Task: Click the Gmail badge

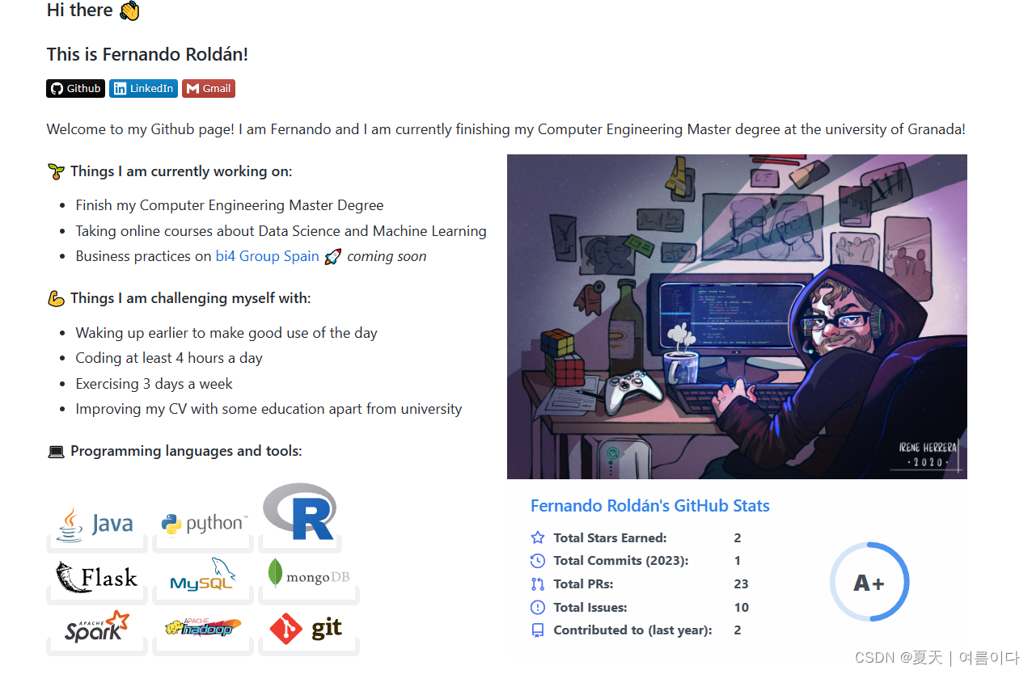Action: 209,89
